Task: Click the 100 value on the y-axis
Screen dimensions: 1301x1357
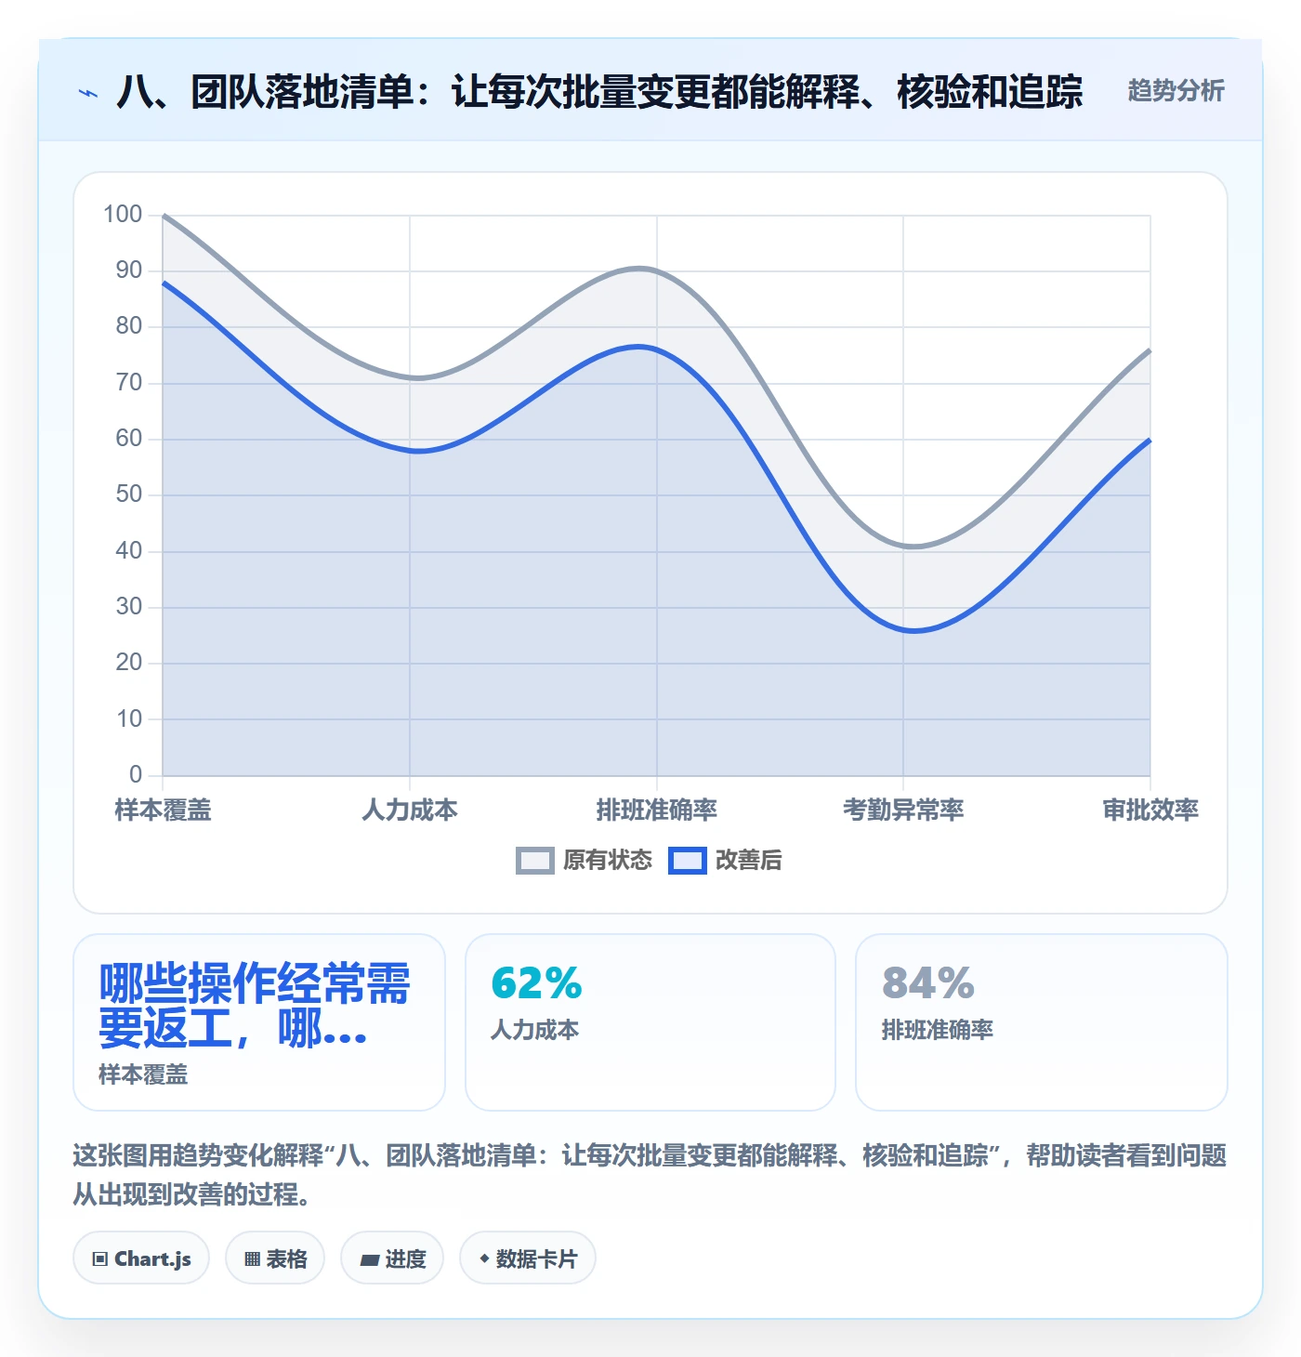Action: pyautogui.click(x=123, y=215)
